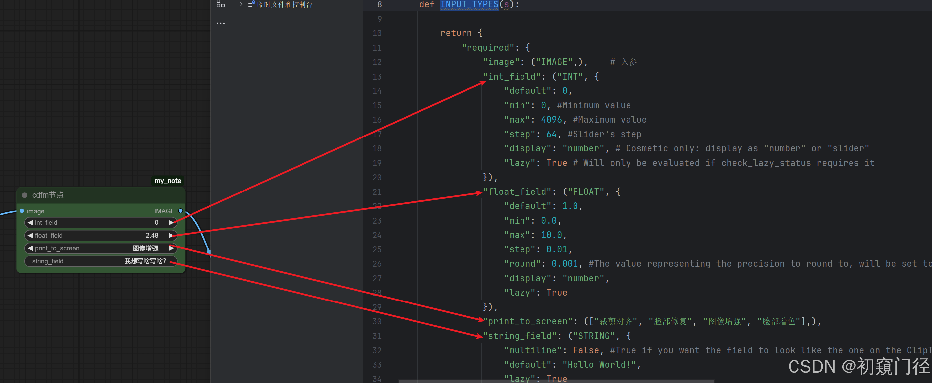
Task: Select the next print_to_screen option arrow
Action: tap(171, 248)
